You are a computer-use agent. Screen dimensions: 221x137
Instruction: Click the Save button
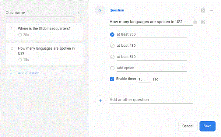click(x=207, y=126)
